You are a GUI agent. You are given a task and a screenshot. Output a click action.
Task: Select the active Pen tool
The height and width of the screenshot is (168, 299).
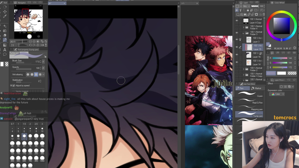coord(5,40)
